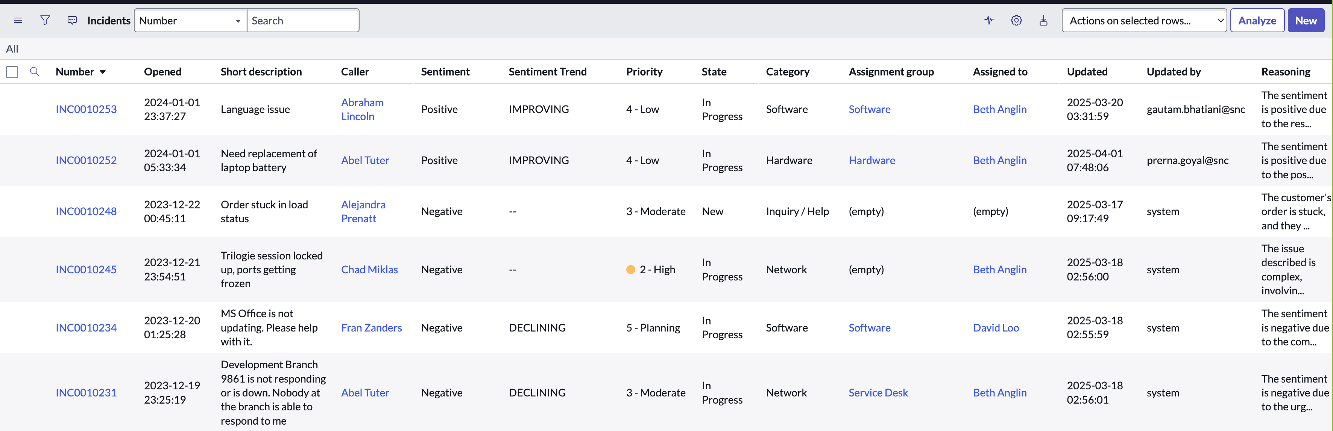Open Beth Anglin link in INC0010231 row
Image resolution: width=1333 pixels, height=431 pixels.
[x=1000, y=393]
